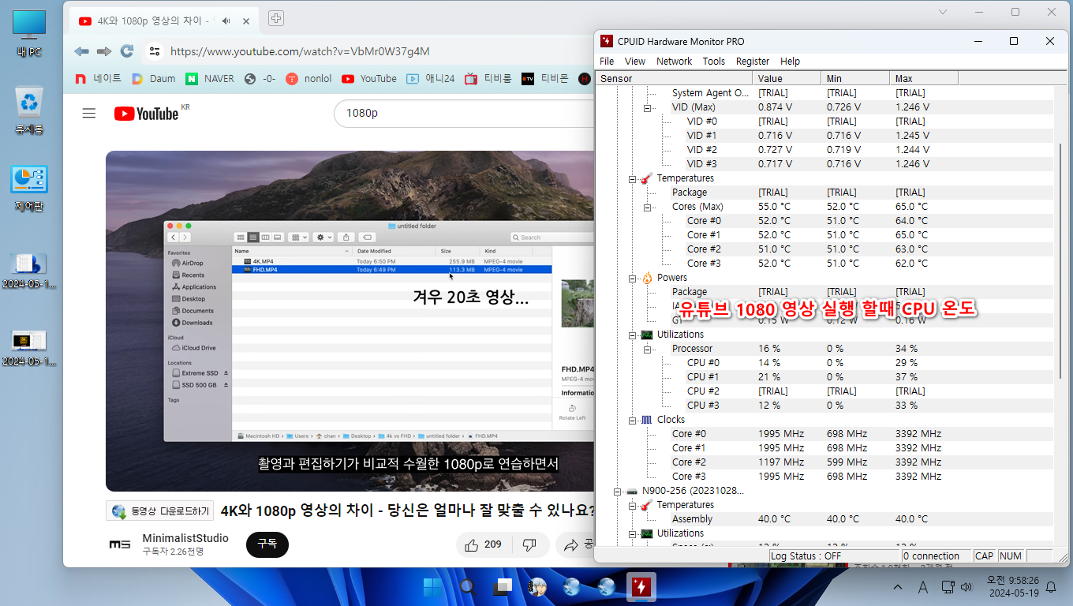The width and height of the screenshot is (1073, 606).
Task: Mute the tab using the speaker icon
Action: 227,21
